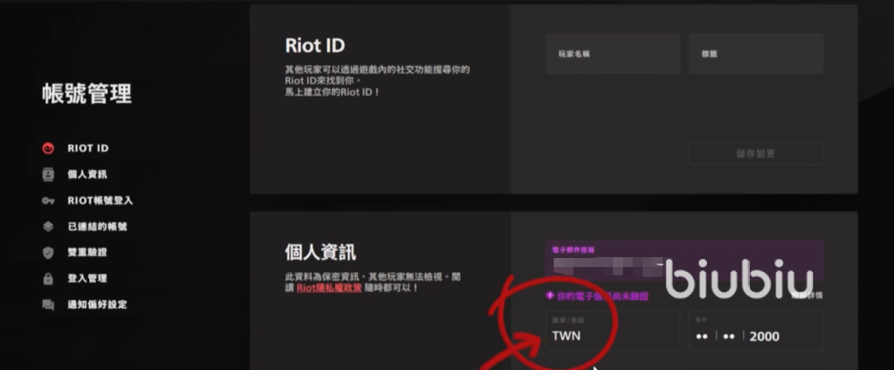Click the shield icon for 雙重驗證

(x=48, y=252)
